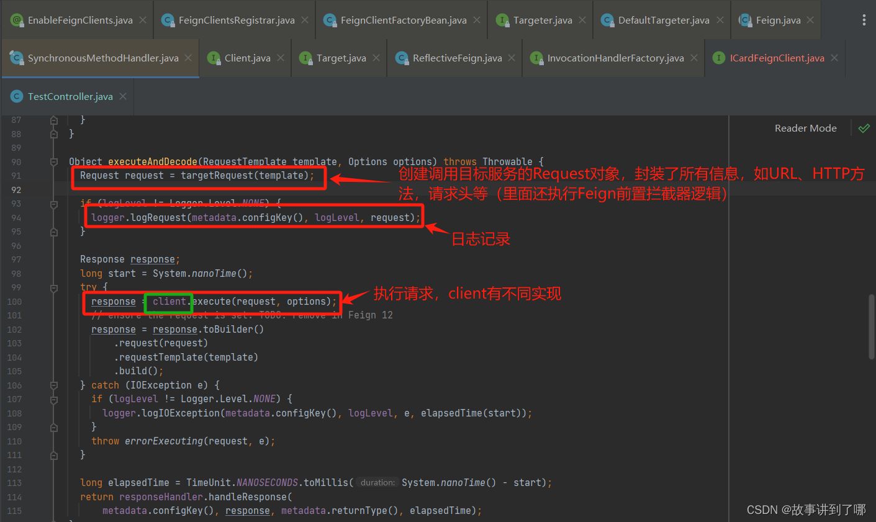Click errorExecuting on line 110
The height and width of the screenshot is (522, 876).
(x=164, y=441)
